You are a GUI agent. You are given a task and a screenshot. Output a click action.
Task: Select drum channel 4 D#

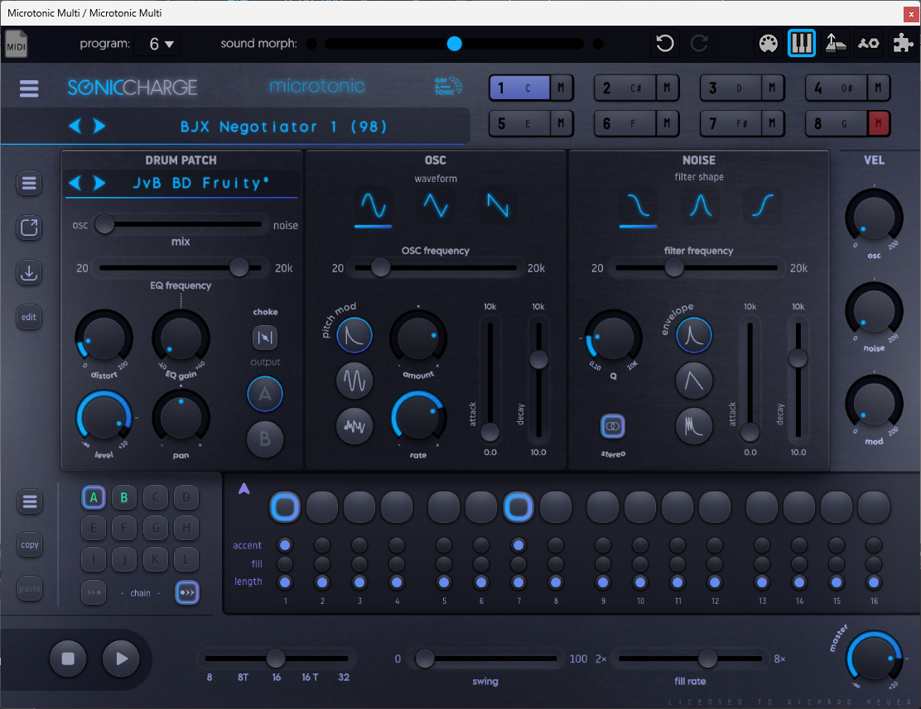(836, 88)
